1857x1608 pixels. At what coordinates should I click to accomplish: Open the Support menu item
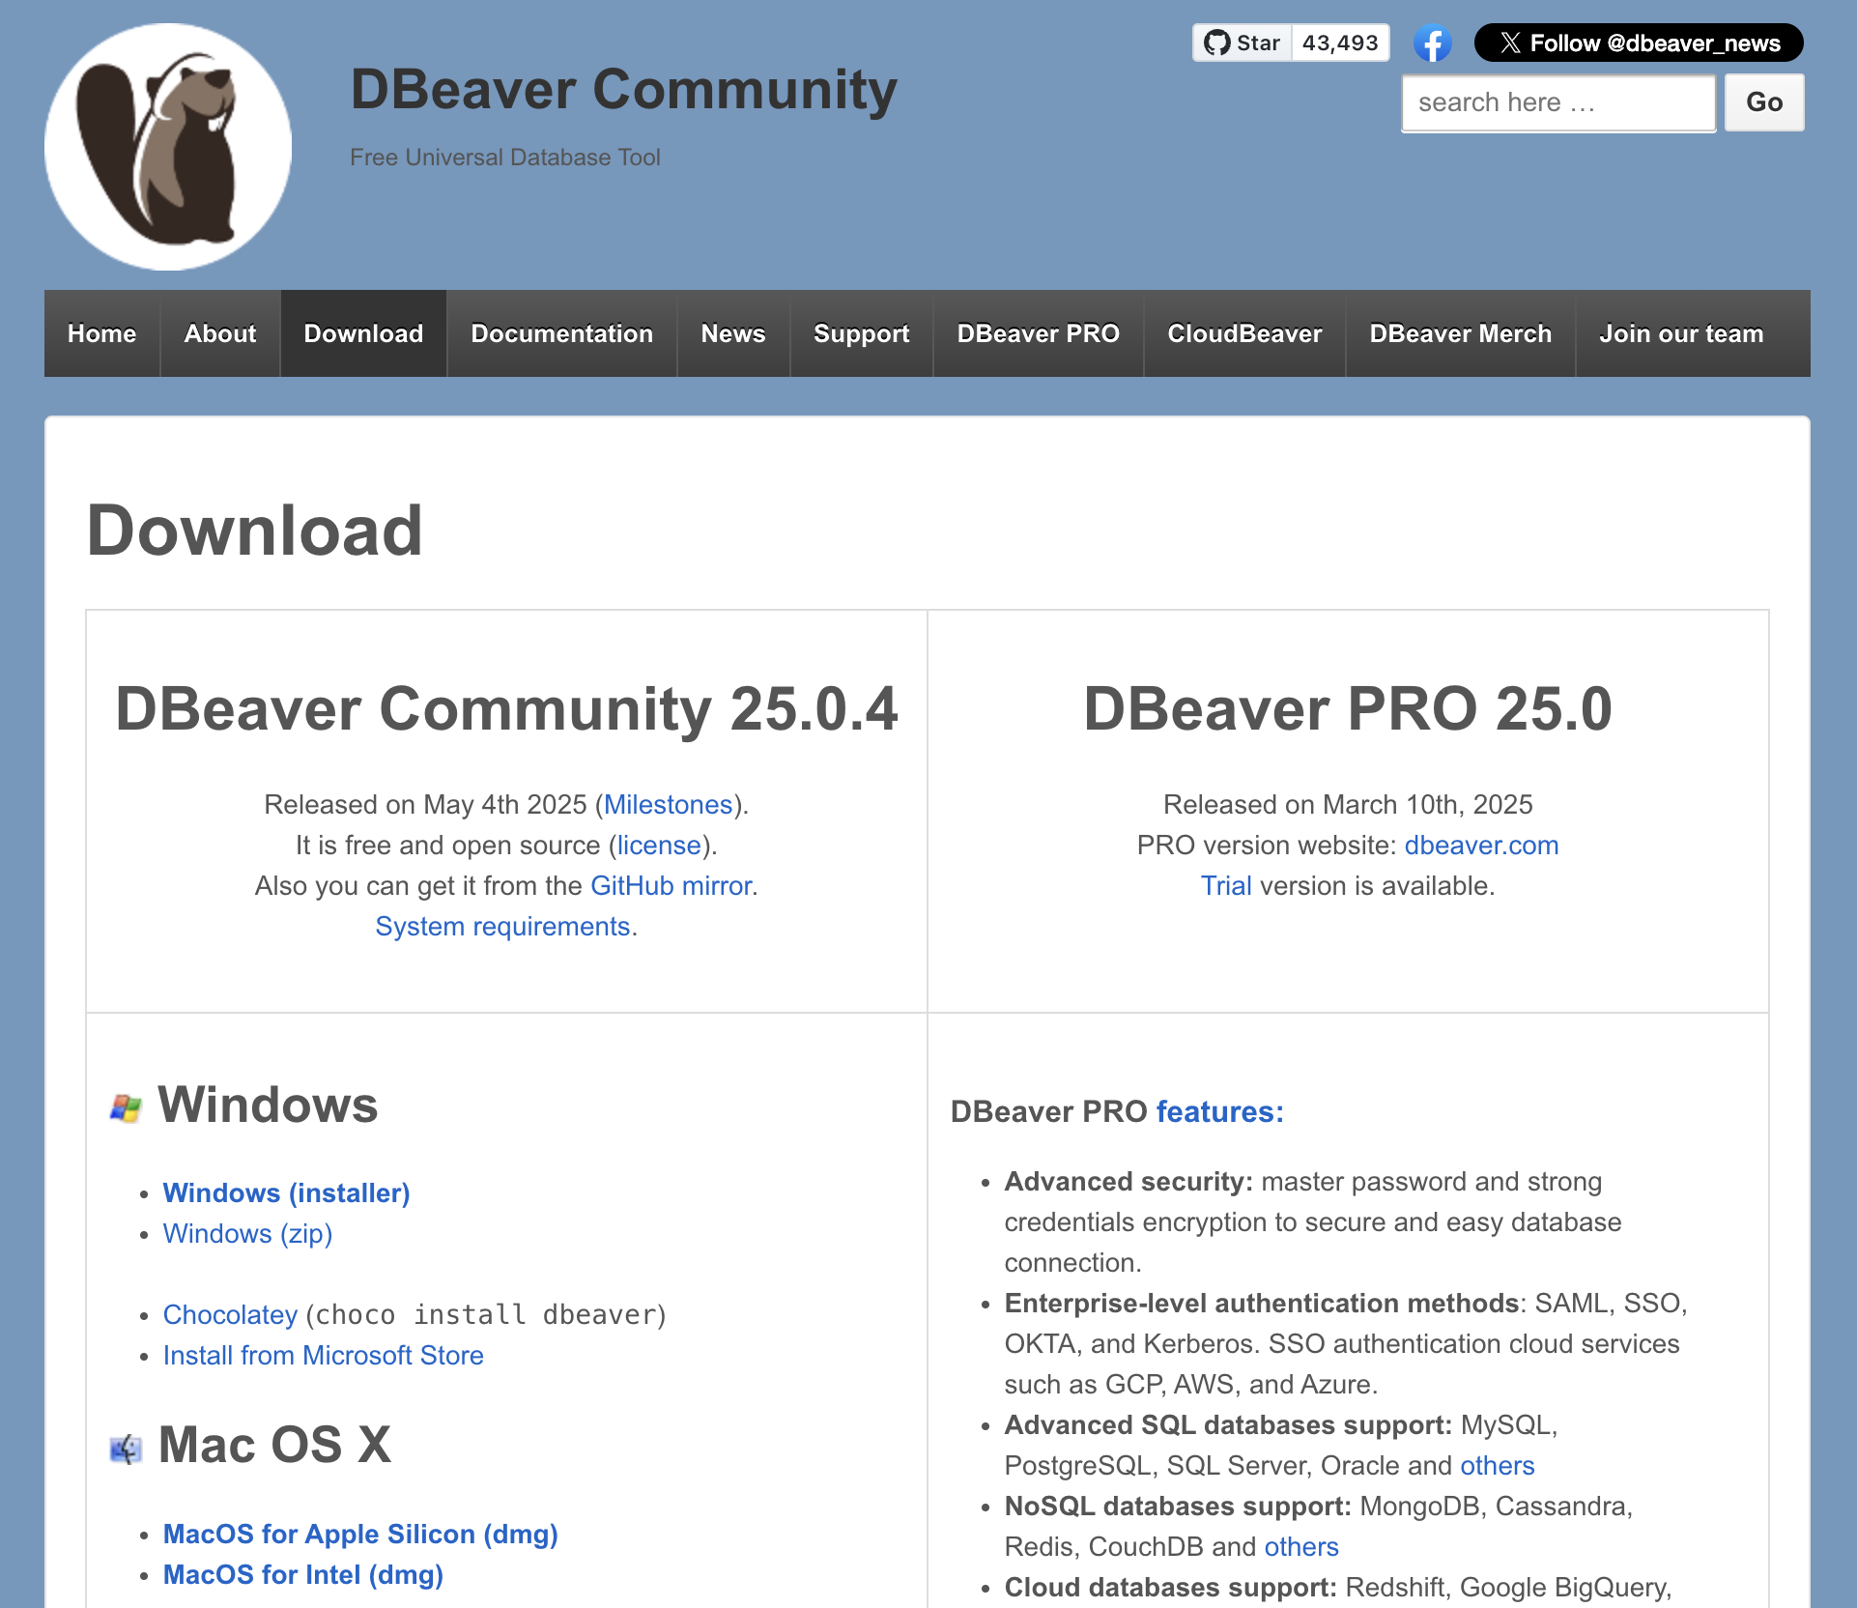tap(862, 333)
